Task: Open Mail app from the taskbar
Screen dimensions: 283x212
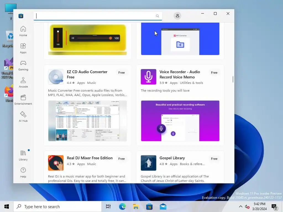Action: 163,206
